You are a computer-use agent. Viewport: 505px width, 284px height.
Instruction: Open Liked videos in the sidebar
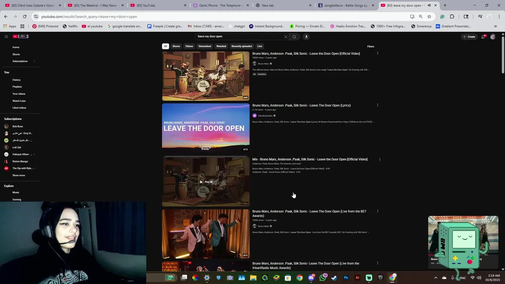click(19, 108)
